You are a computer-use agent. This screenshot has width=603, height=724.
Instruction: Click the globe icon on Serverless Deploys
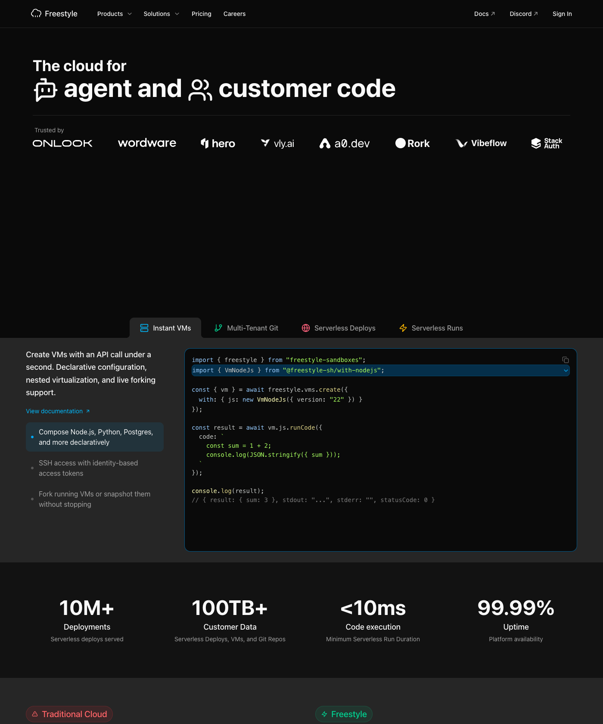(306, 328)
